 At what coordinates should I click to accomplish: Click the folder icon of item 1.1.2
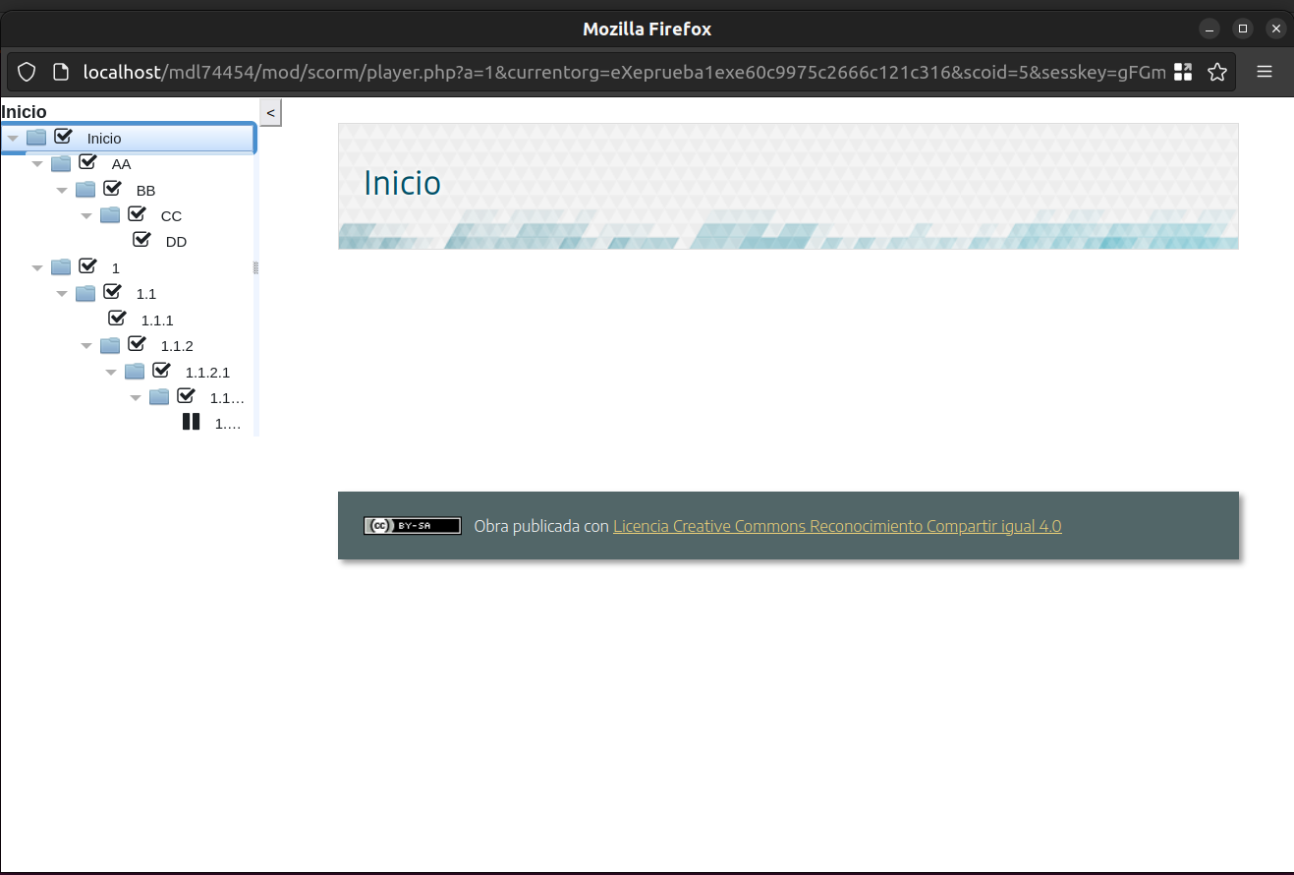click(x=110, y=345)
